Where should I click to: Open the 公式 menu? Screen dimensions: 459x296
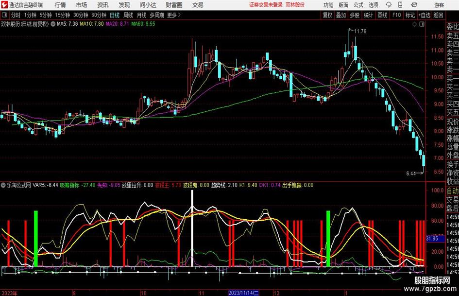358,5
